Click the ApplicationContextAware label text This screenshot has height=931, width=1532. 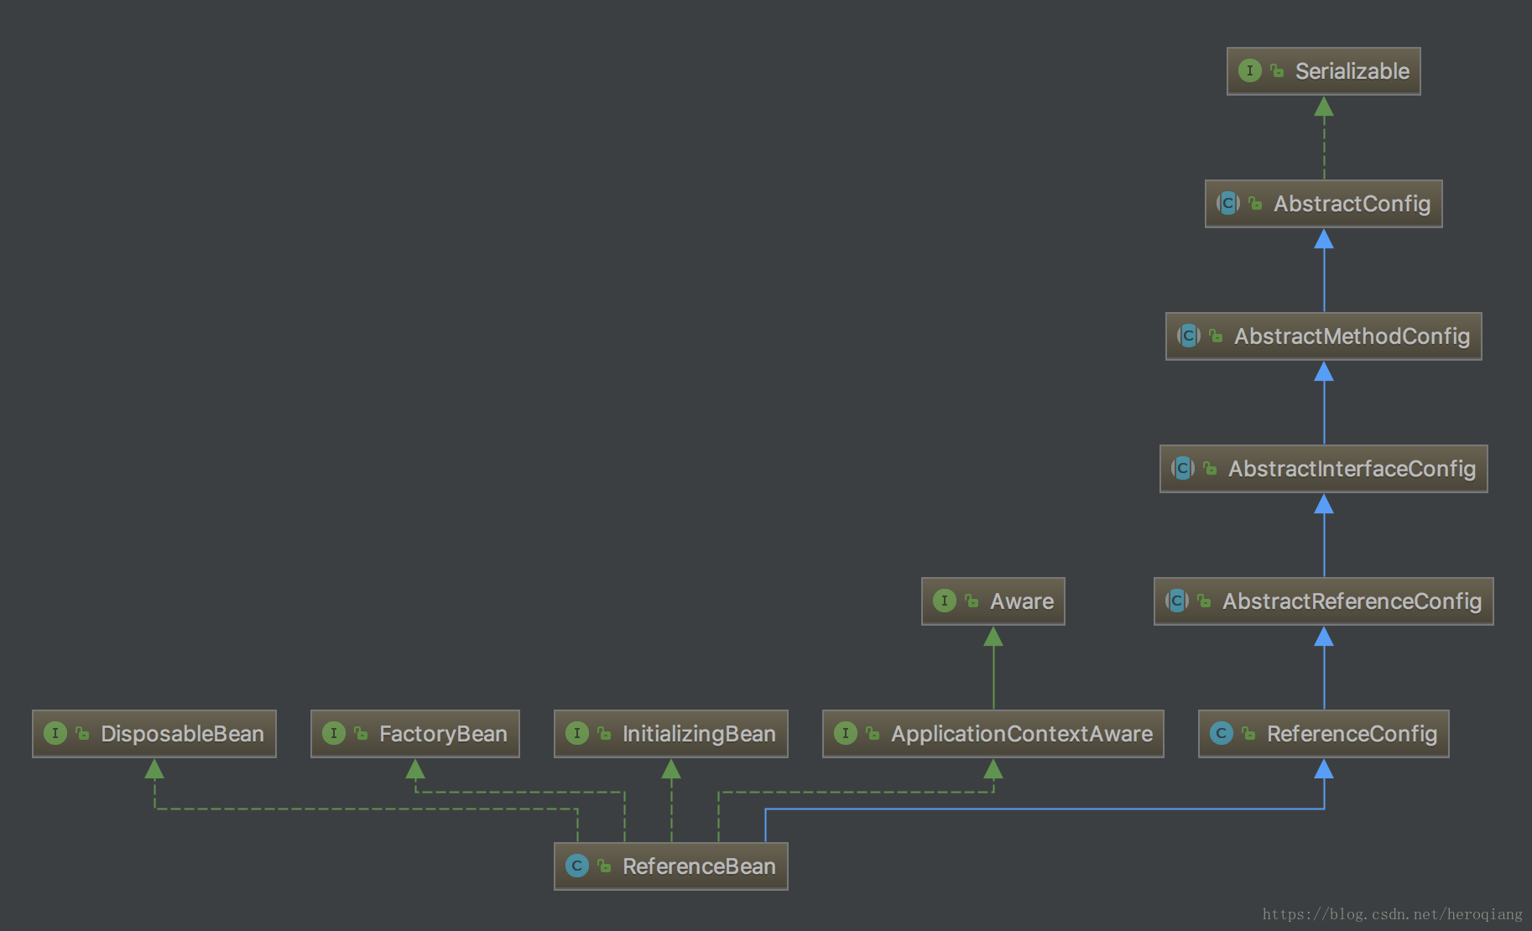click(x=1022, y=734)
